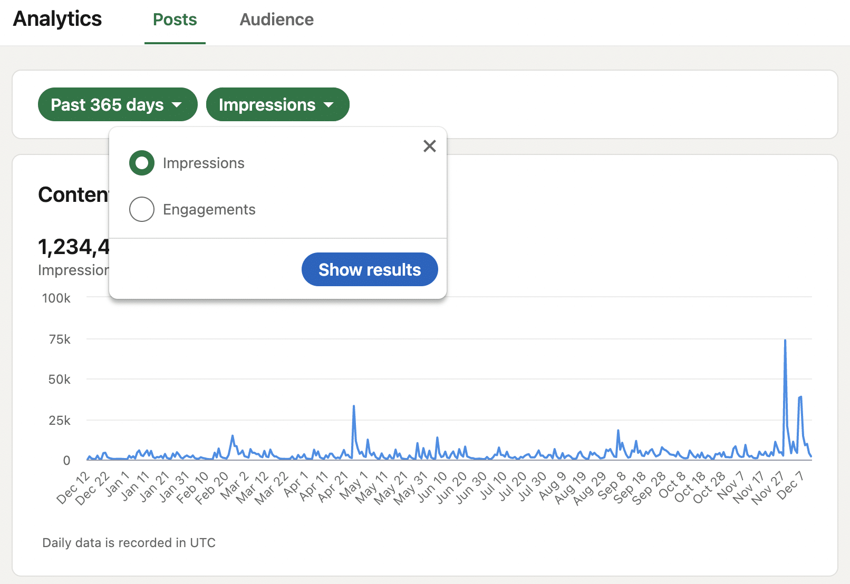
Task: Open the Past 365 days date filter
Action: [117, 105]
